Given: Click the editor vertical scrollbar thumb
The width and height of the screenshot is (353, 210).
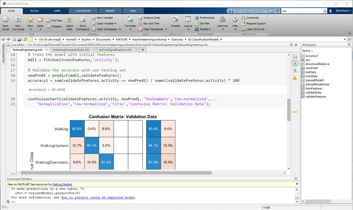Looking at the screenshot, I should (x=288, y=110).
